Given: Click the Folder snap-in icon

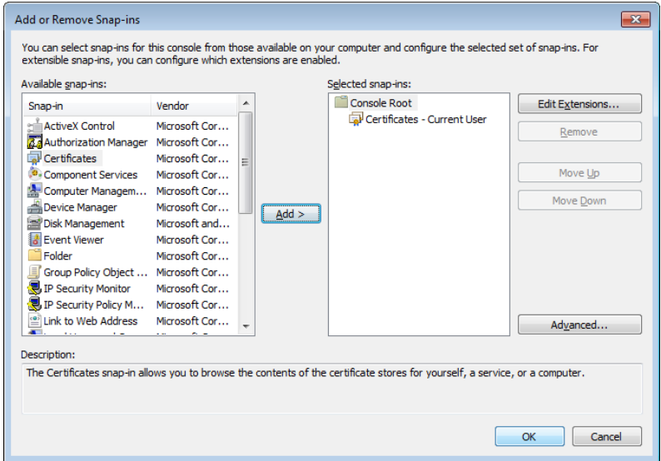Looking at the screenshot, I should (35, 255).
